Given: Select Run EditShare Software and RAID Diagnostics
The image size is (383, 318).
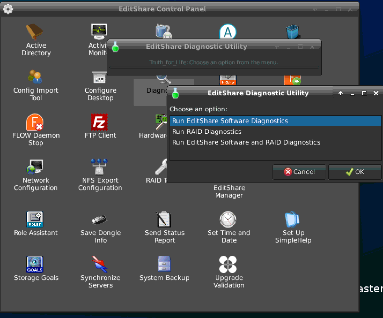Looking at the screenshot, I should click(276, 142).
